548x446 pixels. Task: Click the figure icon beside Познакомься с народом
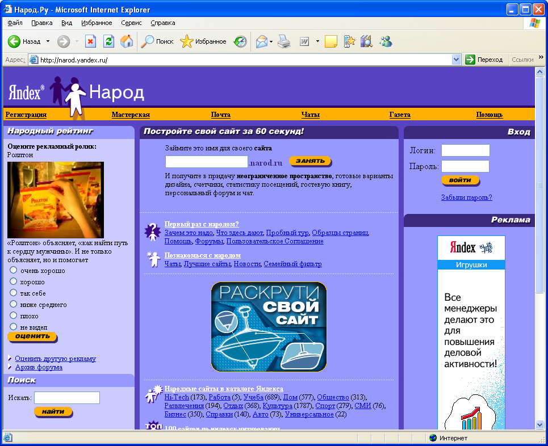[x=153, y=259]
